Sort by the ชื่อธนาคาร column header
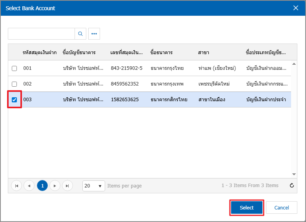The image size is (306, 222). point(161,52)
